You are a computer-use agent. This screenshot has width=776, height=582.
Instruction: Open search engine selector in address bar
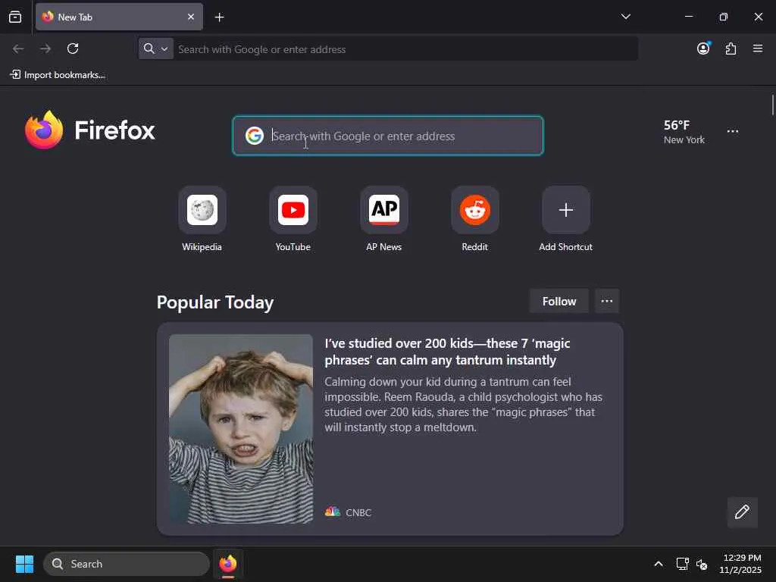pyautogui.click(x=155, y=48)
